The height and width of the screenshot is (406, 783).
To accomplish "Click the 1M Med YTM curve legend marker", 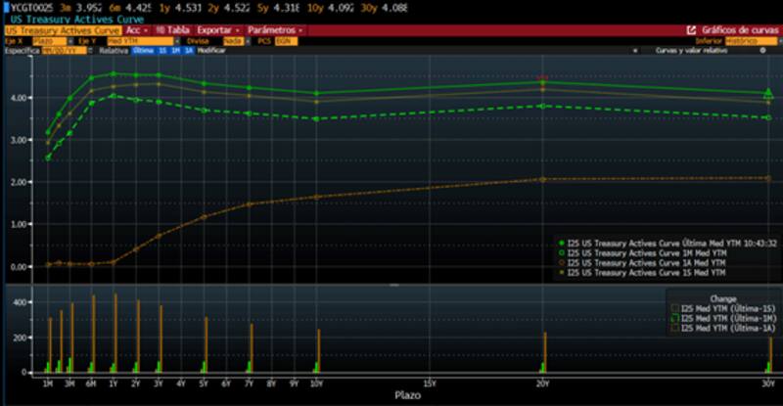I will point(562,252).
